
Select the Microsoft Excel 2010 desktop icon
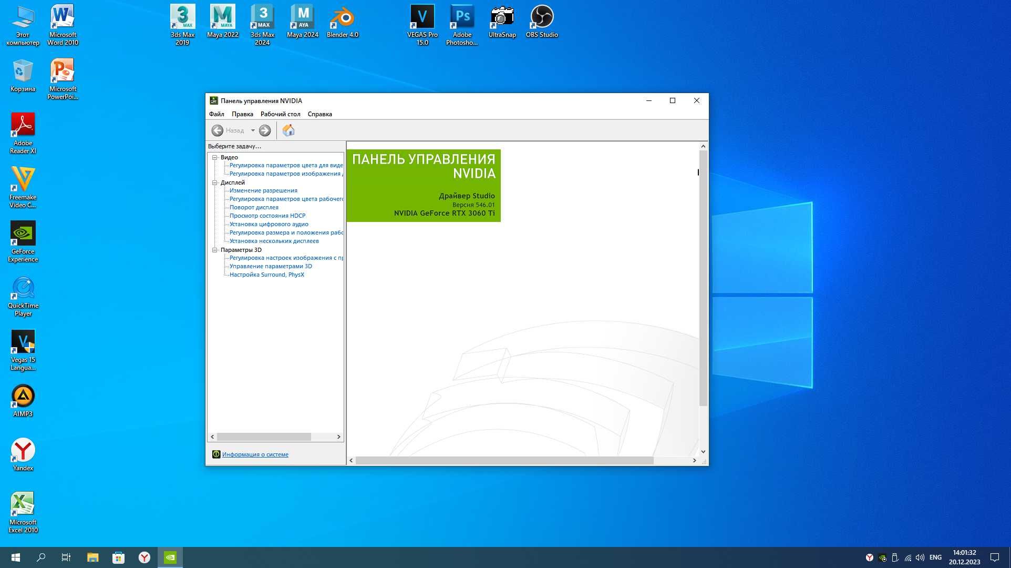[23, 512]
